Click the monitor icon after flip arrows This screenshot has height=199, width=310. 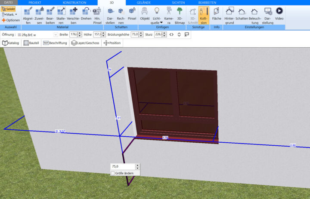coord(186,34)
